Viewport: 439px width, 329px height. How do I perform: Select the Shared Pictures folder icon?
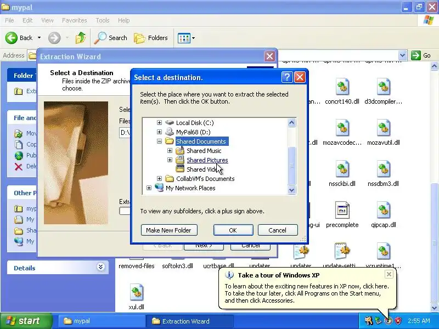click(180, 160)
